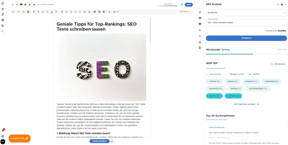Open the images panel tab
The width and height of the screenshot is (288, 145).
pos(200,24)
